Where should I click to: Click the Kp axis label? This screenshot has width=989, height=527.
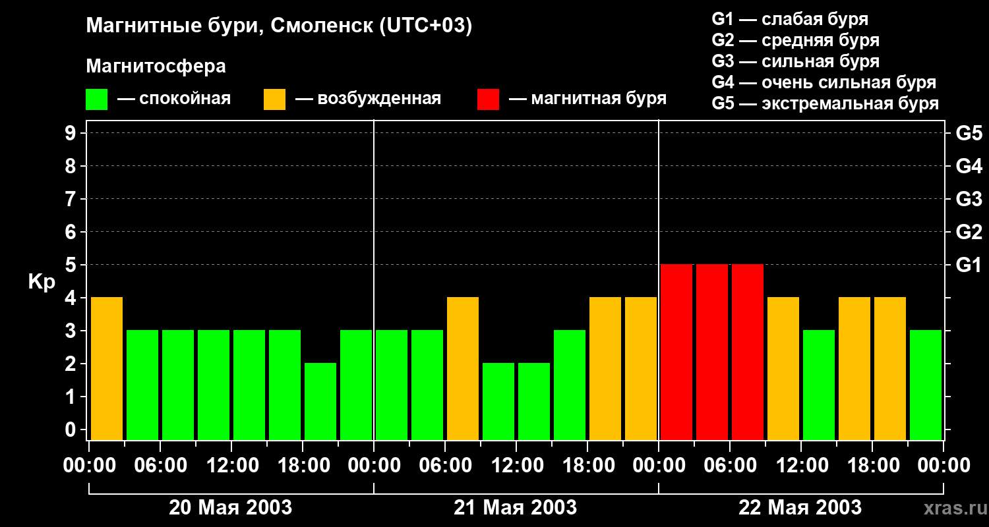[42, 282]
